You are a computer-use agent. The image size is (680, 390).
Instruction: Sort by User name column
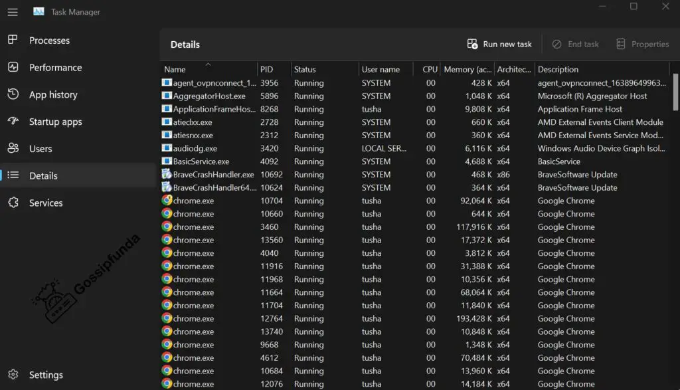pos(385,69)
